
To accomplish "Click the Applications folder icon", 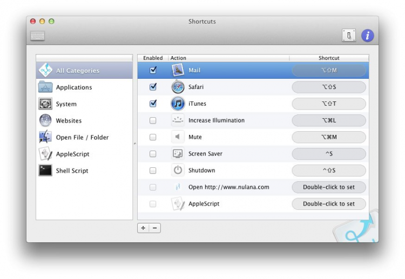I will click(45, 87).
